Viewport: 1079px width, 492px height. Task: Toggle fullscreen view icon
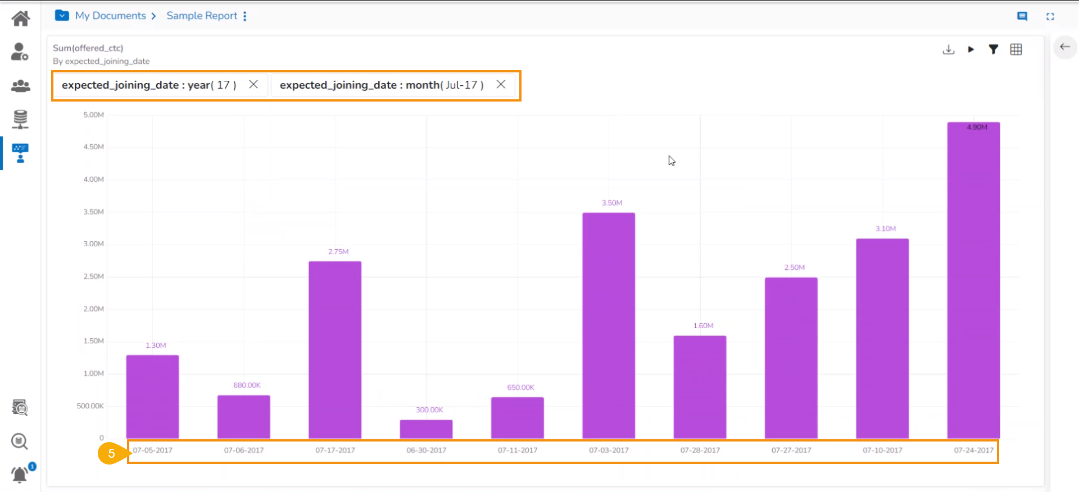click(1050, 16)
